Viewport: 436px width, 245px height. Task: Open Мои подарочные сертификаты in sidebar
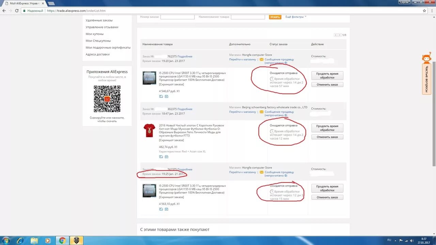tap(108, 48)
